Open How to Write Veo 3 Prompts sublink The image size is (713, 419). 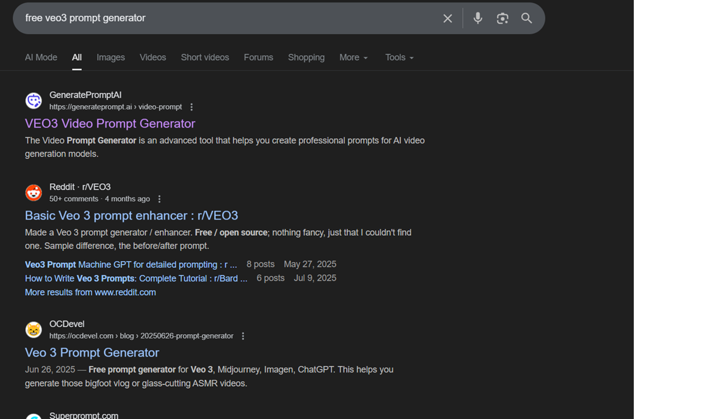(x=136, y=279)
